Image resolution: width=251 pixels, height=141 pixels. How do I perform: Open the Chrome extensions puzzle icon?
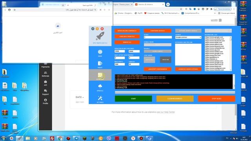pos(211,9)
